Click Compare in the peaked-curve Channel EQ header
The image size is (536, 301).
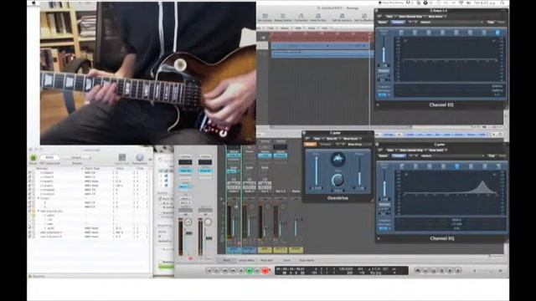coord(399,156)
